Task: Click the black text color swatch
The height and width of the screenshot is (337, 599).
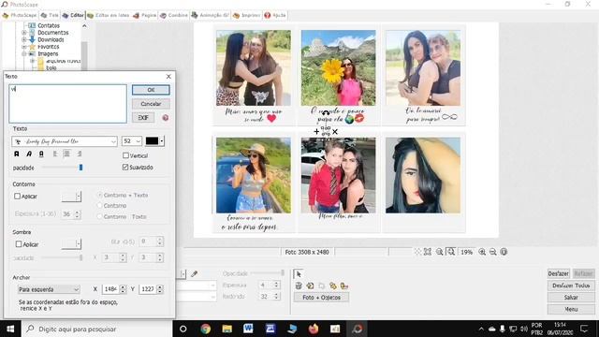Action: coord(152,141)
